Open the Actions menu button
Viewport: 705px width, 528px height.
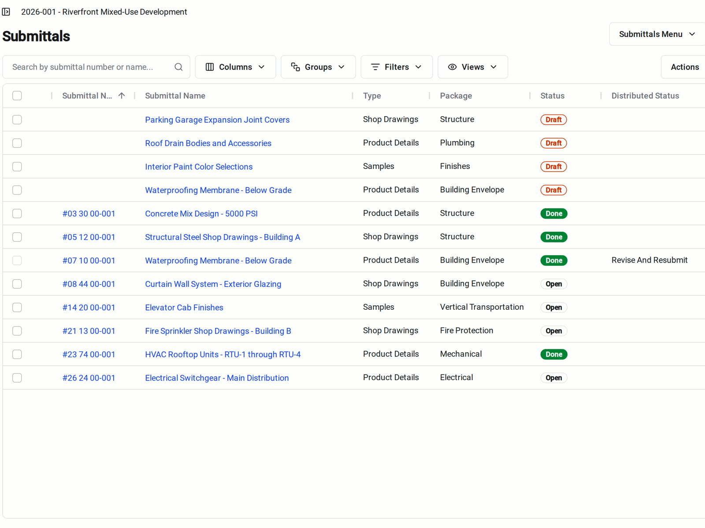pyautogui.click(x=684, y=67)
